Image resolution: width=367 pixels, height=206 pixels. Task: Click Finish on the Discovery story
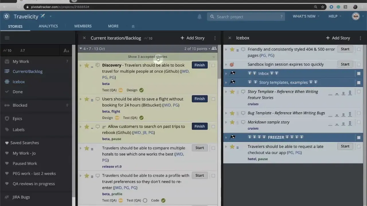tap(200, 65)
